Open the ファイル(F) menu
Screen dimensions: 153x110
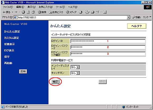click(x=8, y=7)
